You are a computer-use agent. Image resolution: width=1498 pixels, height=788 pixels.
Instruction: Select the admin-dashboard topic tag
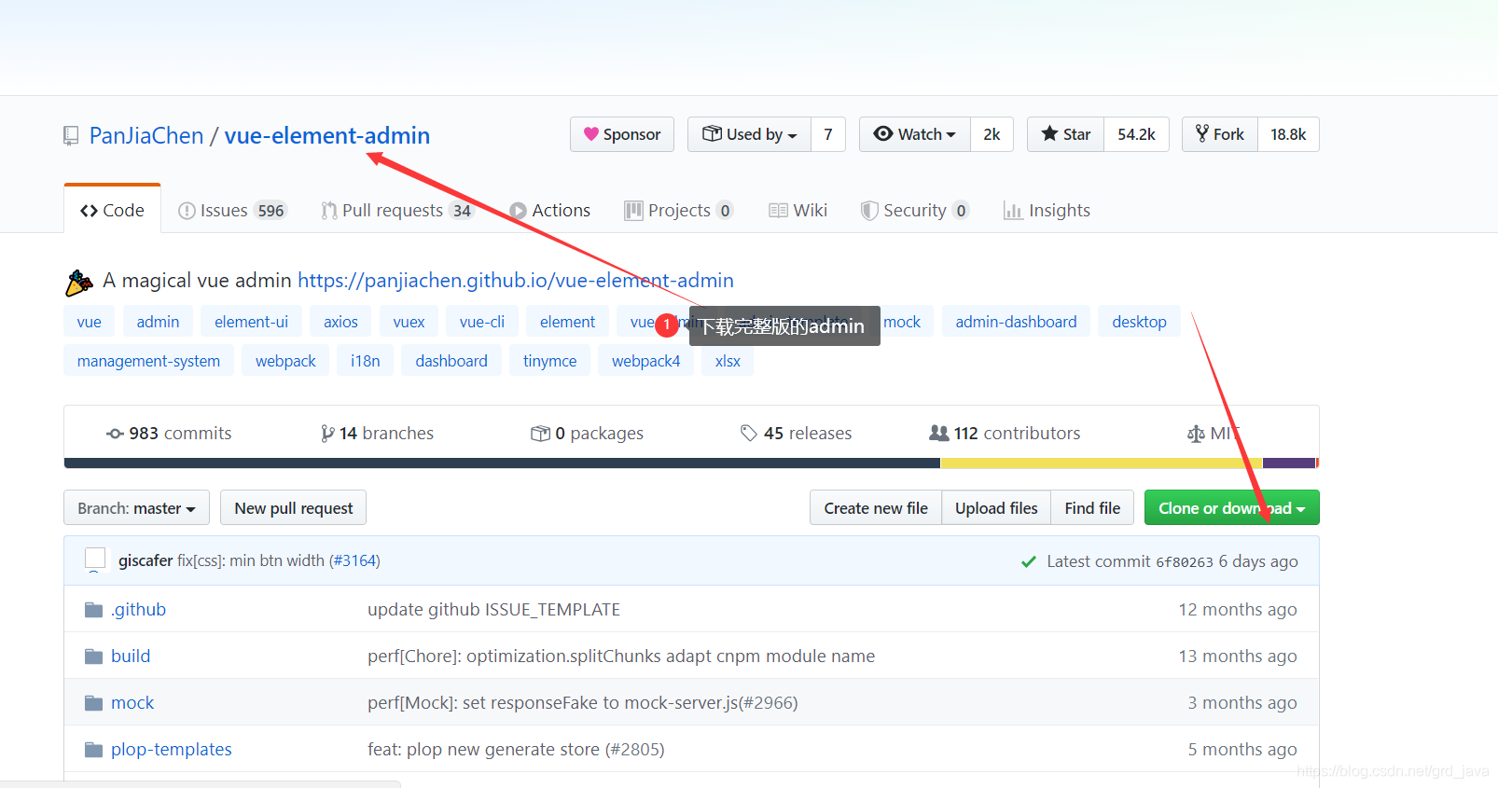(x=1016, y=322)
